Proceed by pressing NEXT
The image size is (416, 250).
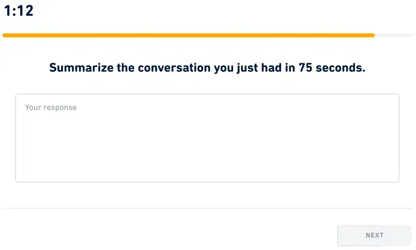pyautogui.click(x=374, y=235)
